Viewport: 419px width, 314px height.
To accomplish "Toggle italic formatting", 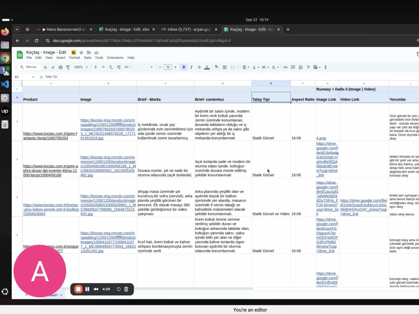I will coord(191,67).
